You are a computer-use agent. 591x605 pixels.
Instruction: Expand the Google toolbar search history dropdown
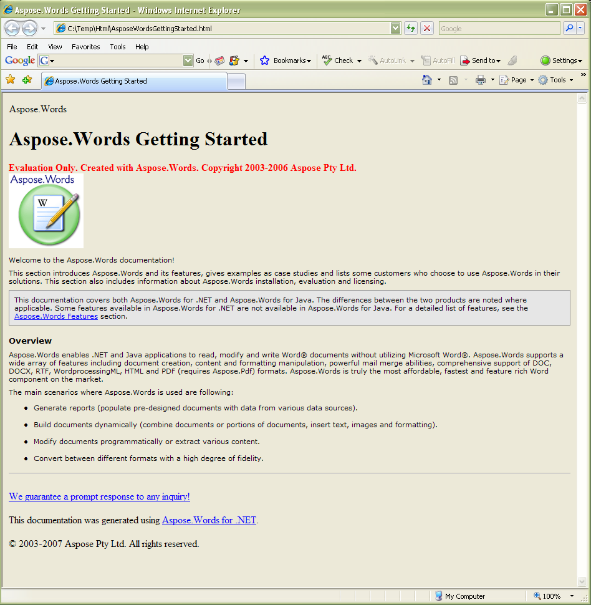click(188, 60)
